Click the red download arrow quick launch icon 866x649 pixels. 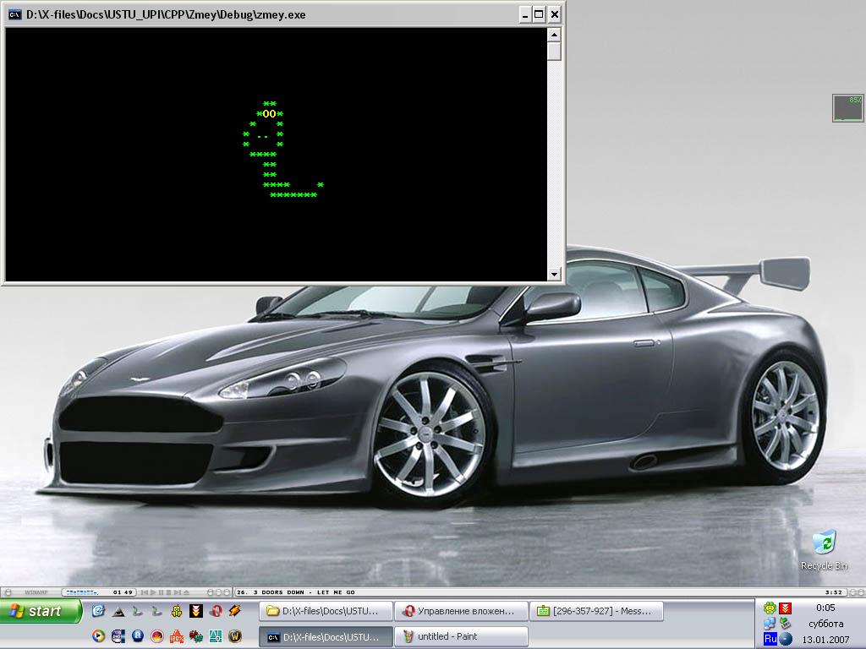pyautogui.click(x=196, y=611)
